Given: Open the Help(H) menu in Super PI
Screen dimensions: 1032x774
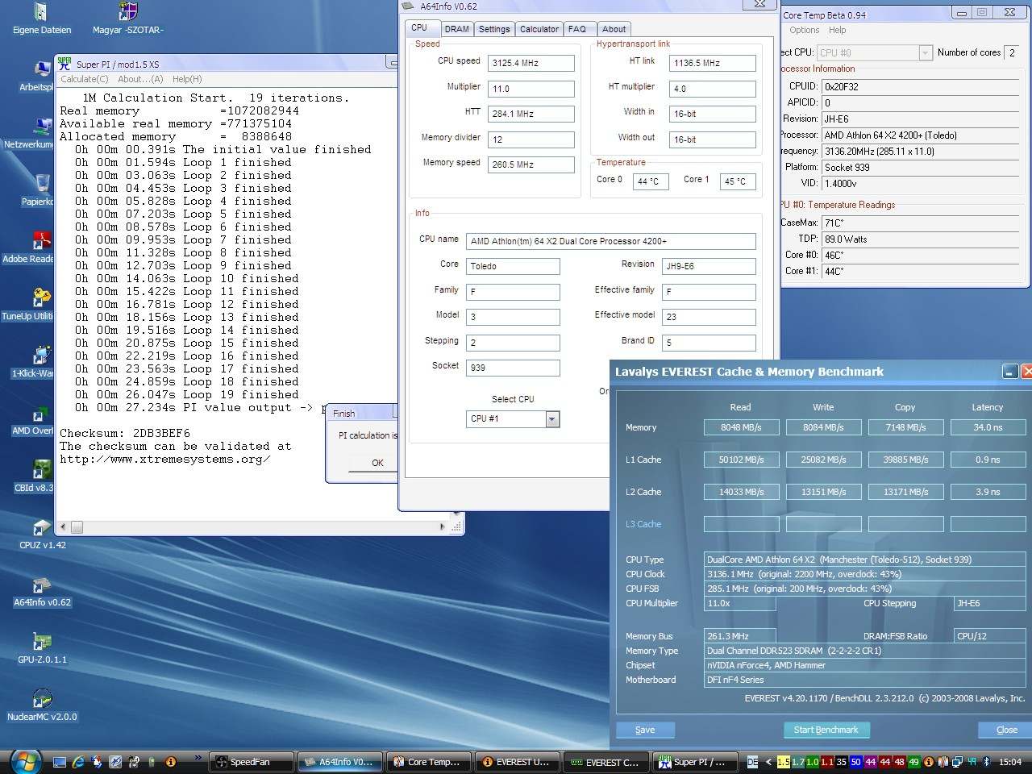Looking at the screenshot, I should click(x=187, y=79).
